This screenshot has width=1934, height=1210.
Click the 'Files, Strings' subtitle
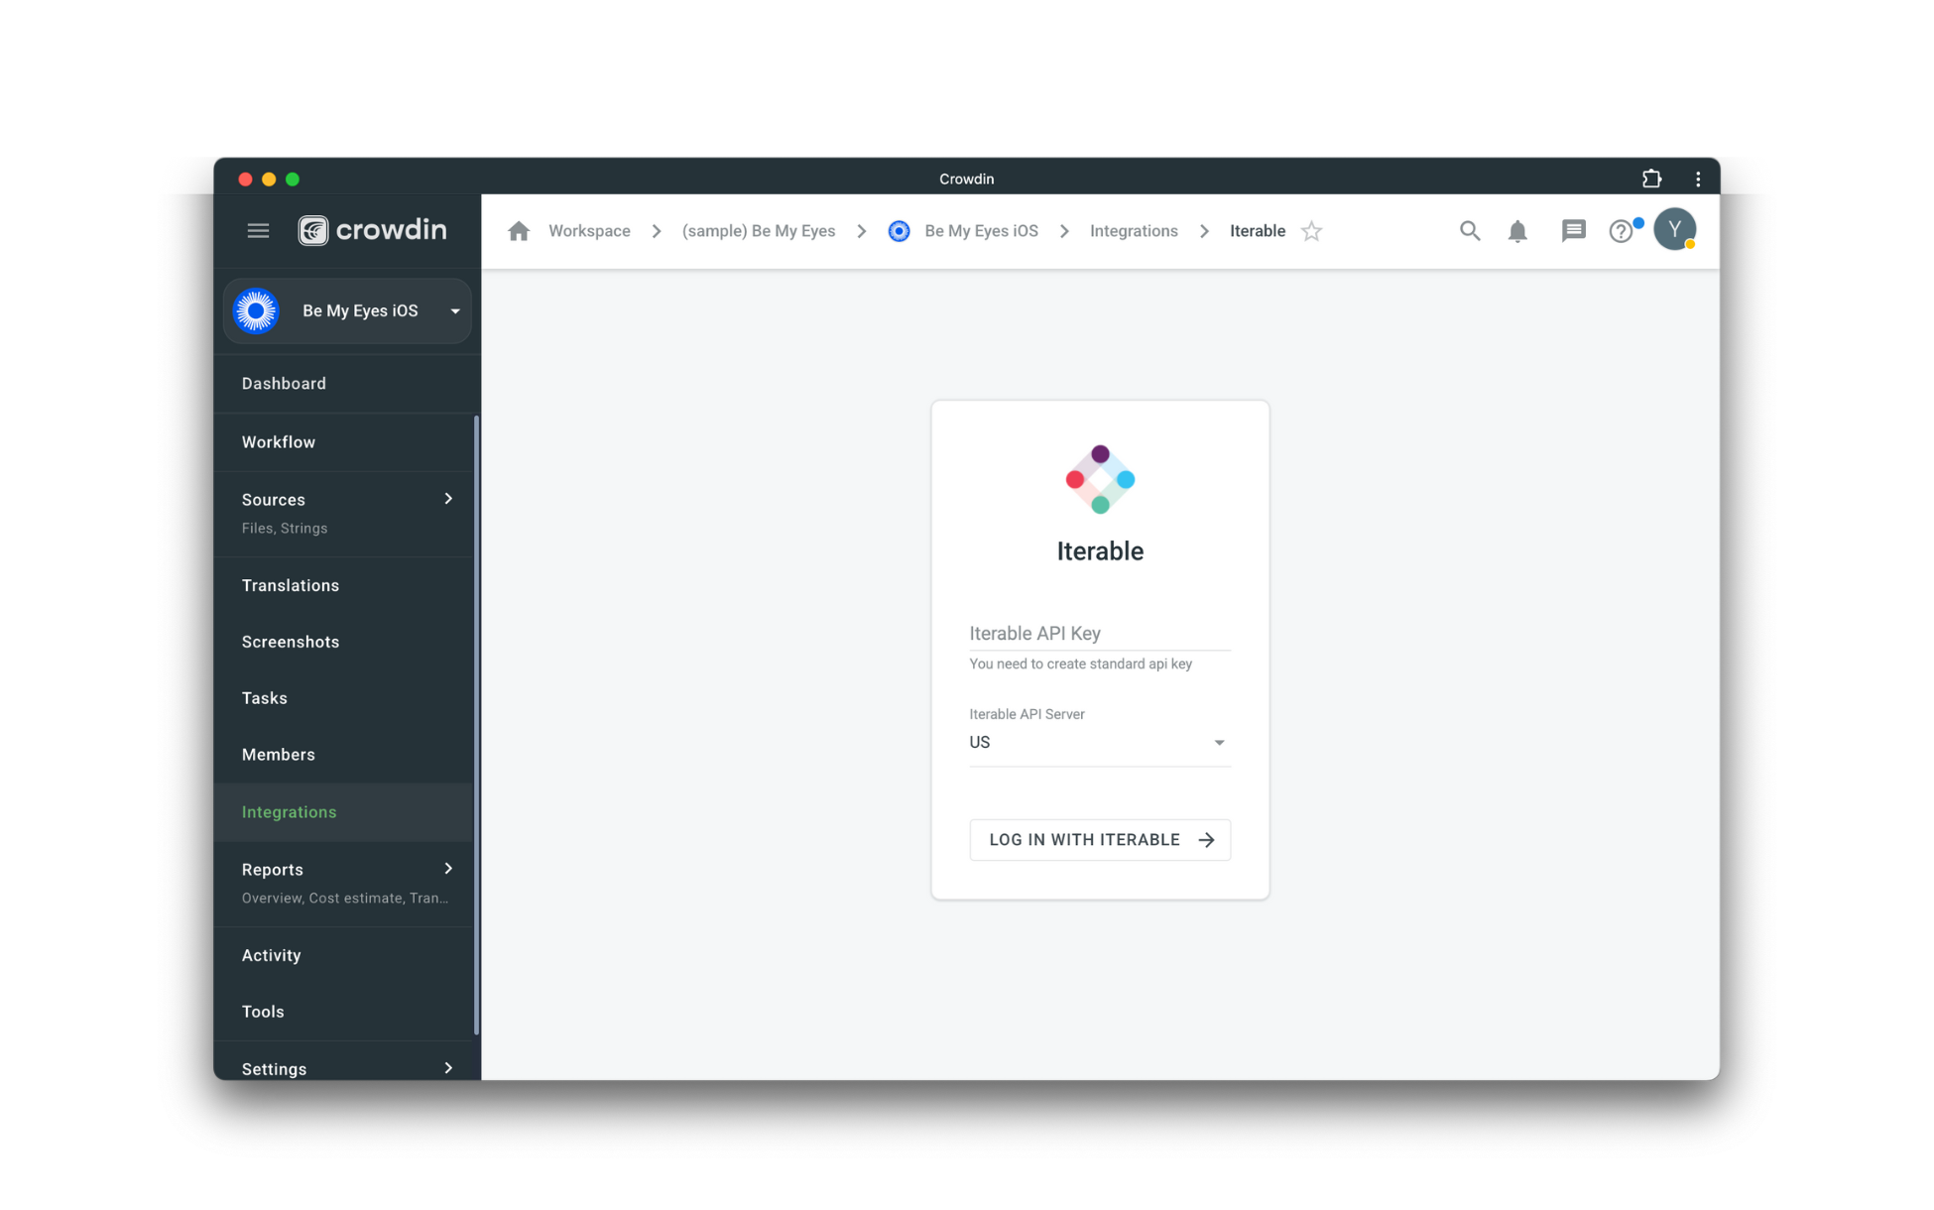coord(285,529)
